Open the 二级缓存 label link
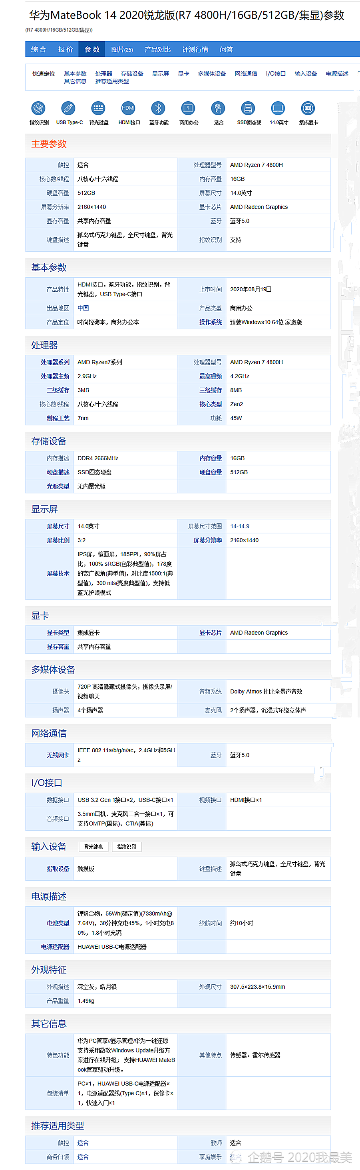The width and height of the screenshot is (360, 1170). [58, 390]
